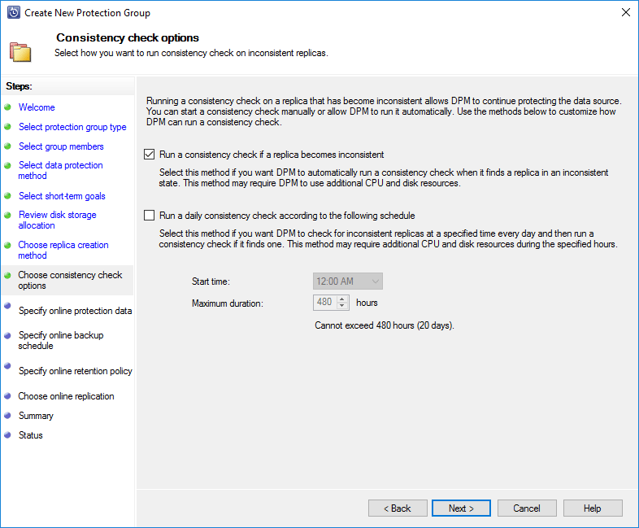Click the Specify online retention policy step
This screenshot has height=528, width=639.
point(76,371)
